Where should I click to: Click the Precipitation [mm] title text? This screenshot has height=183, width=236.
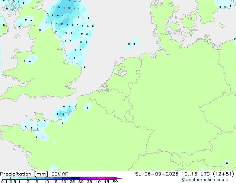click(24, 174)
